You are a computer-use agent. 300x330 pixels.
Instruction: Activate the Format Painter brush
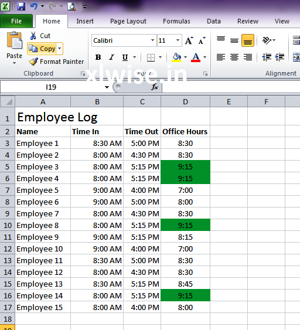click(56, 62)
